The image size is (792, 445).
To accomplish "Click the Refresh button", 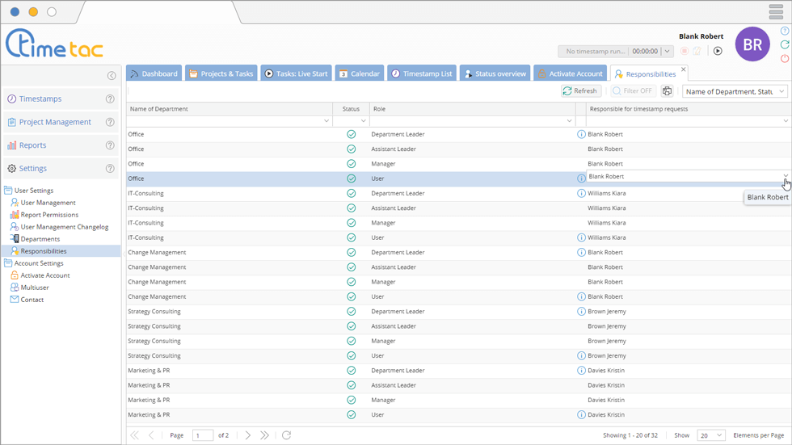I will tap(579, 91).
